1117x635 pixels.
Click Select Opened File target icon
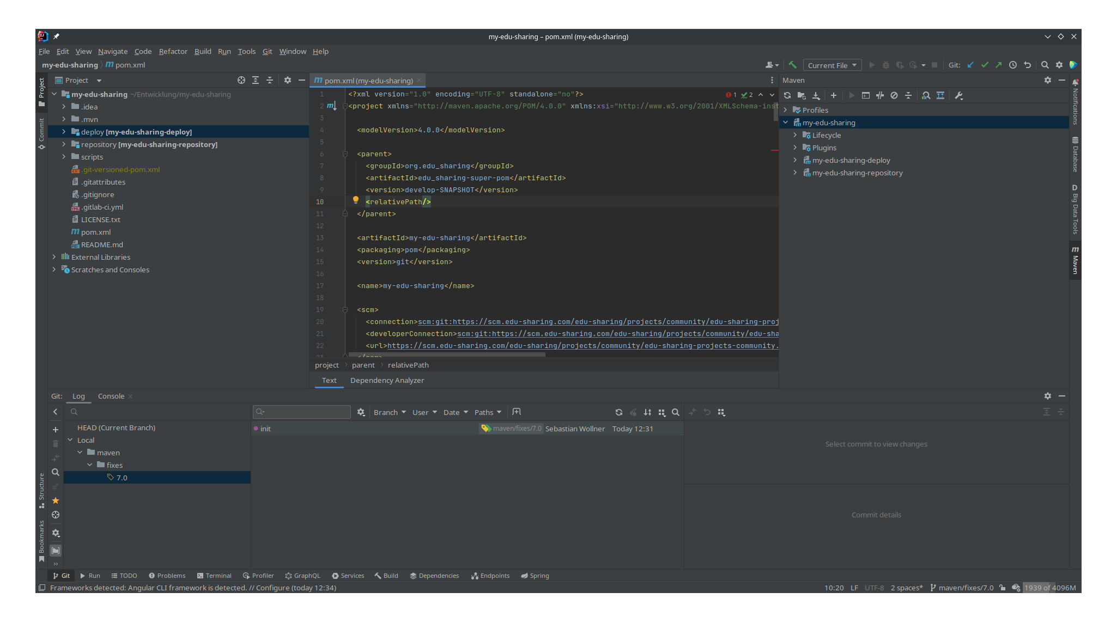coord(241,80)
